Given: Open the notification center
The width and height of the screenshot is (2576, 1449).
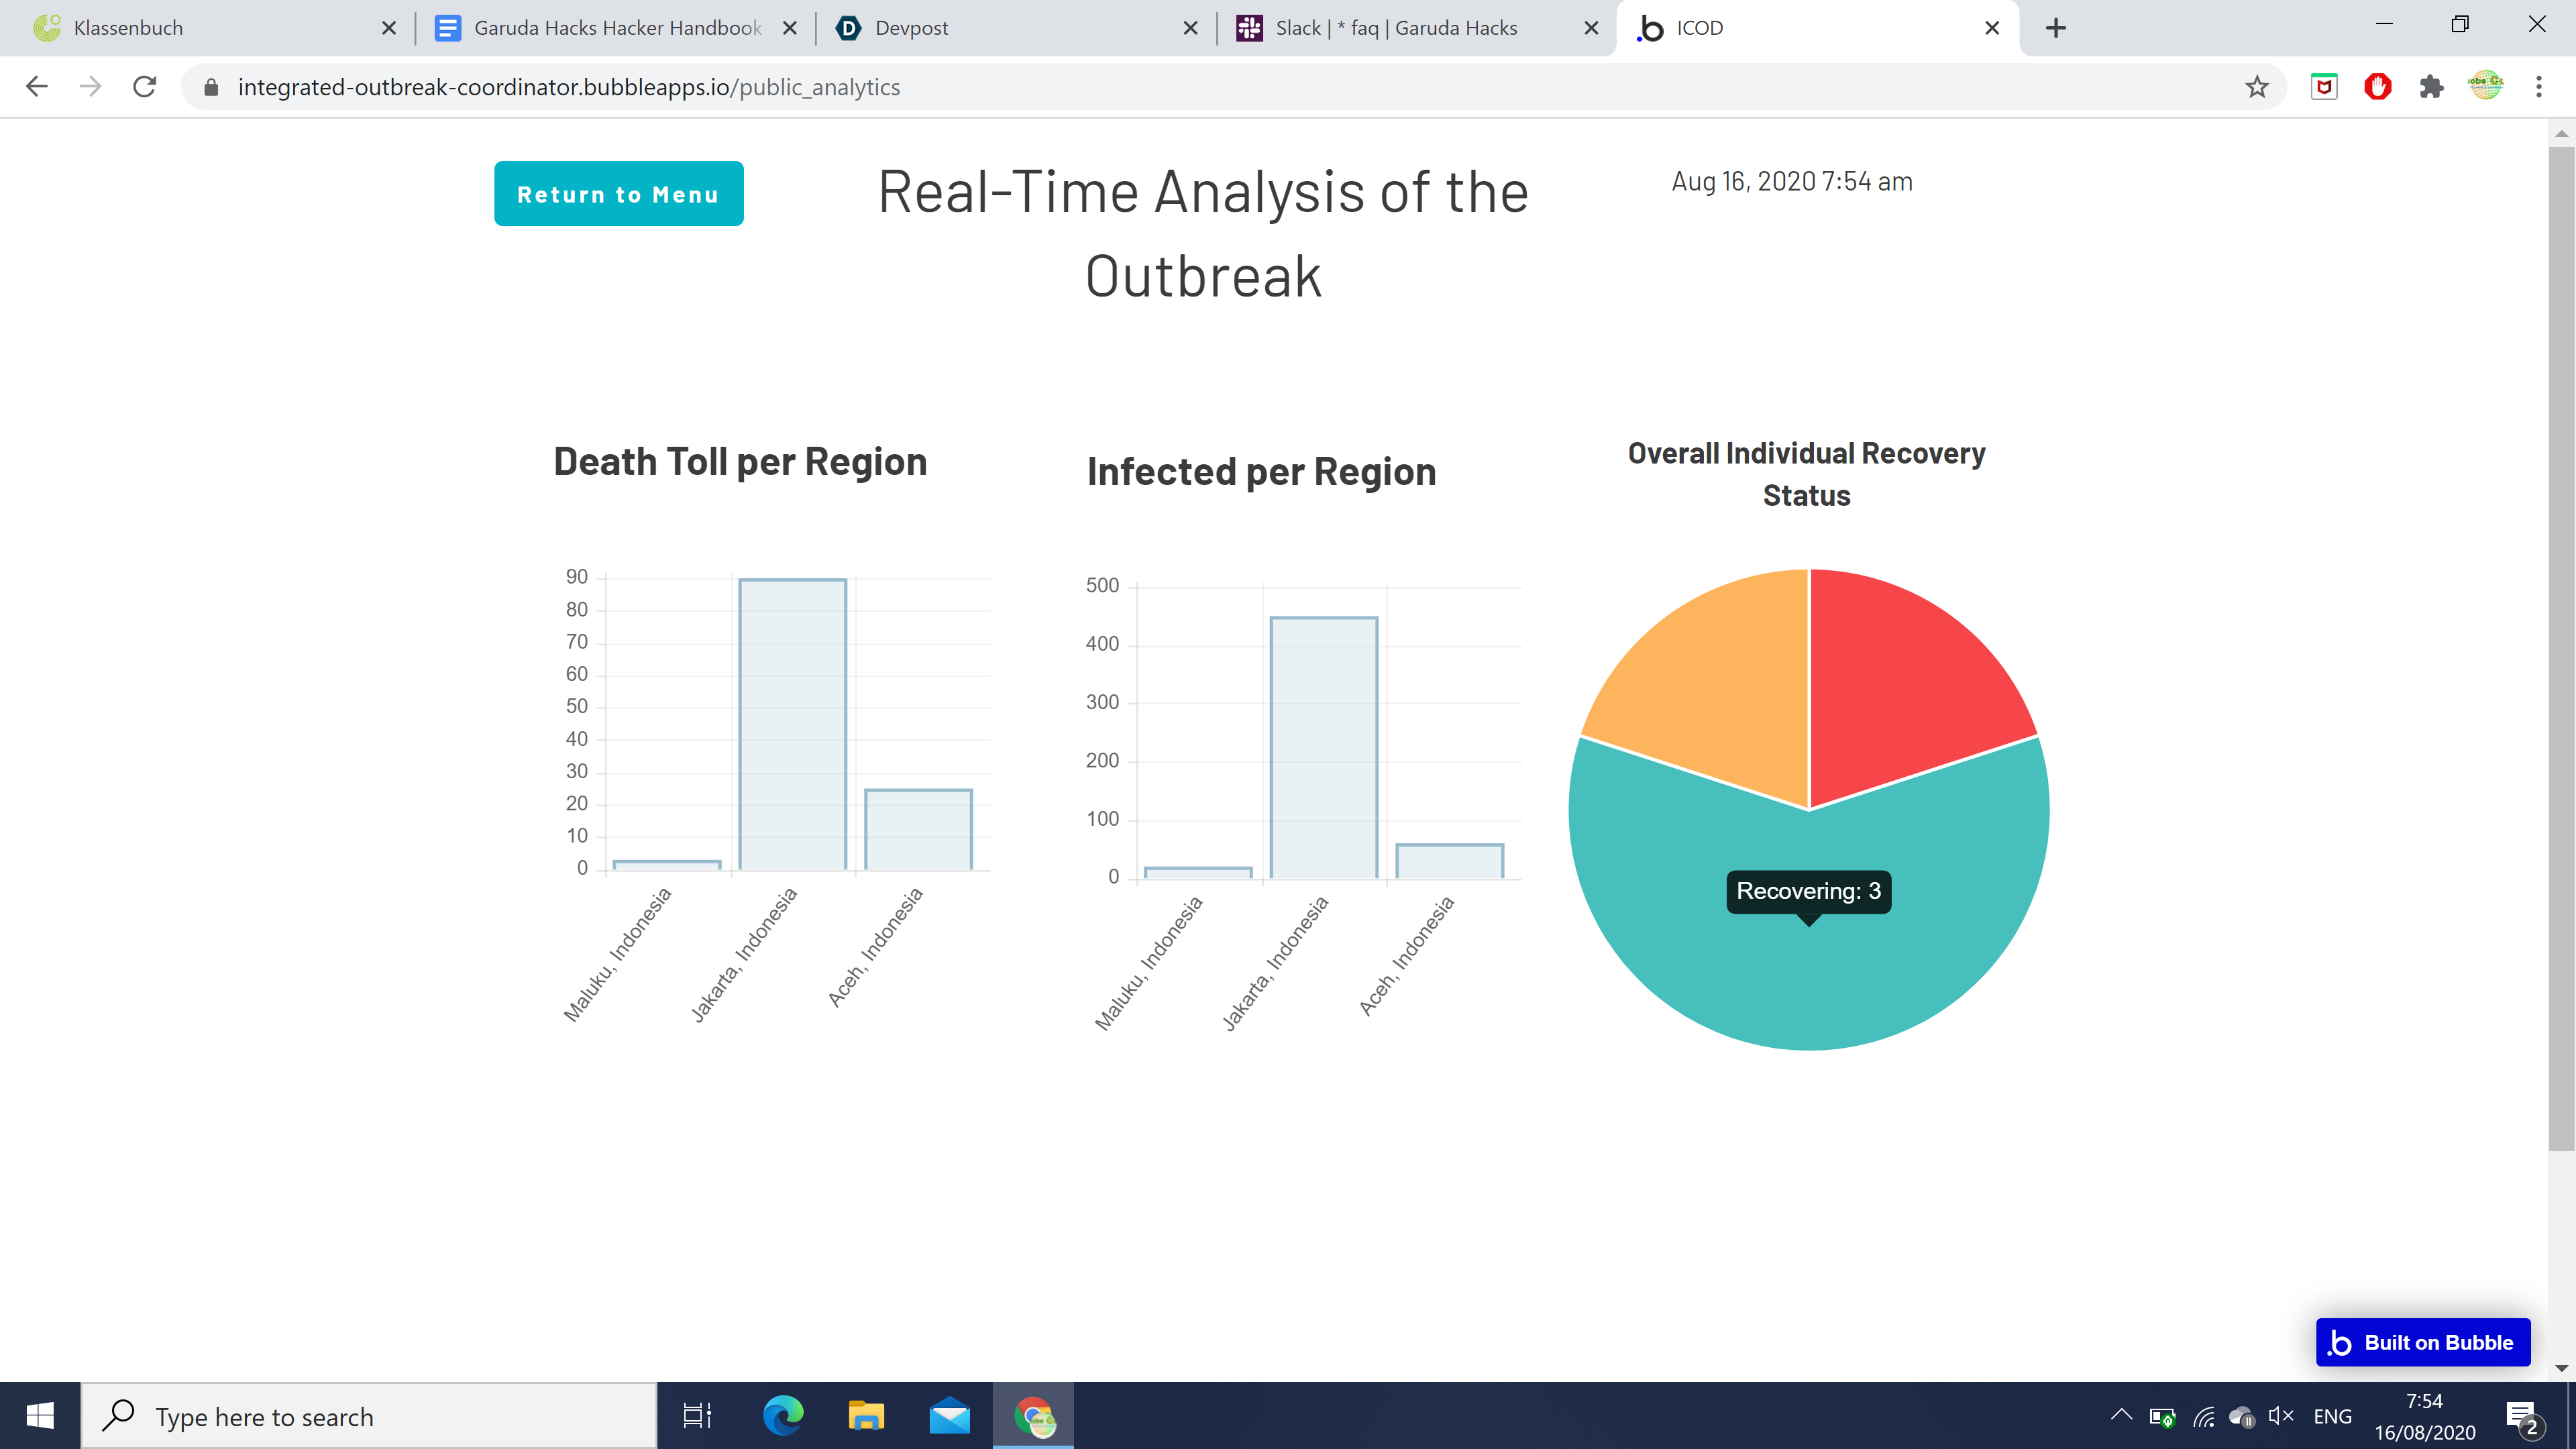Looking at the screenshot, I should tap(2523, 1416).
